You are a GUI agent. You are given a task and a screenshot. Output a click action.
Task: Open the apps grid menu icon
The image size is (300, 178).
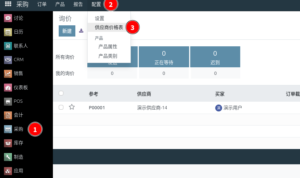click(8, 4)
